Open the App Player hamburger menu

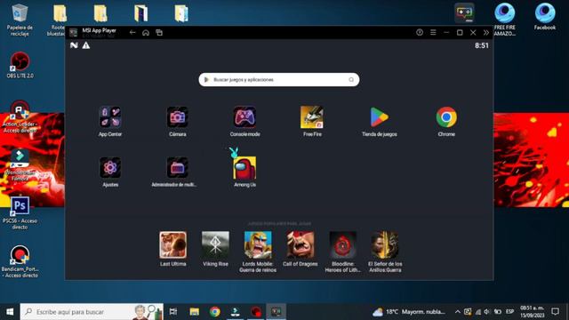click(433, 32)
